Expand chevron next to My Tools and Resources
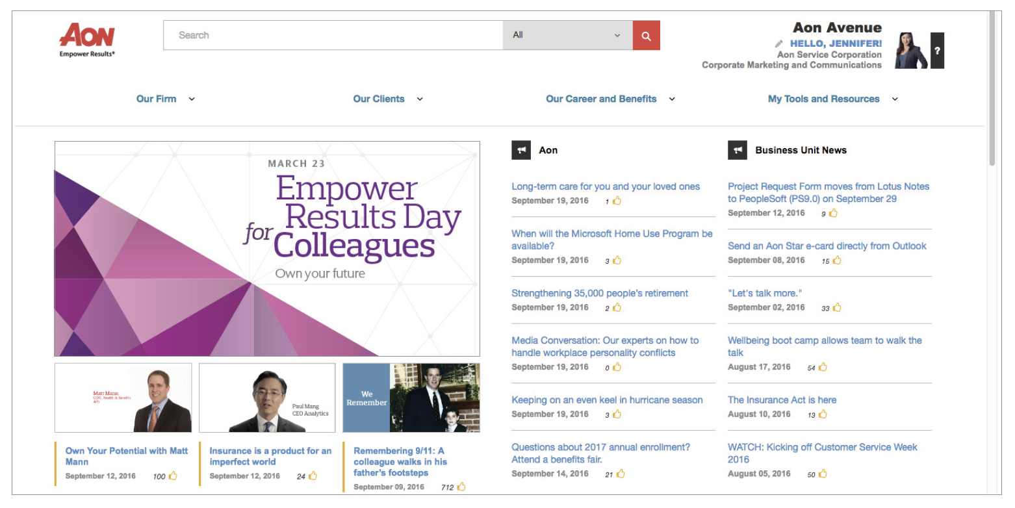 click(x=895, y=99)
